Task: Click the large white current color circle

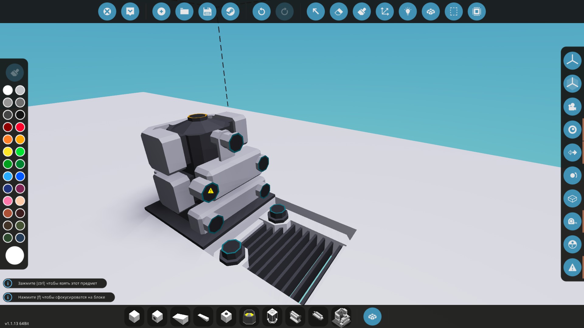Action: click(x=15, y=255)
